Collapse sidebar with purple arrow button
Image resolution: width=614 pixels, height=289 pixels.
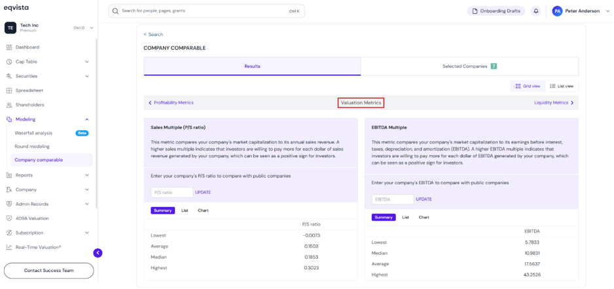tap(98, 253)
